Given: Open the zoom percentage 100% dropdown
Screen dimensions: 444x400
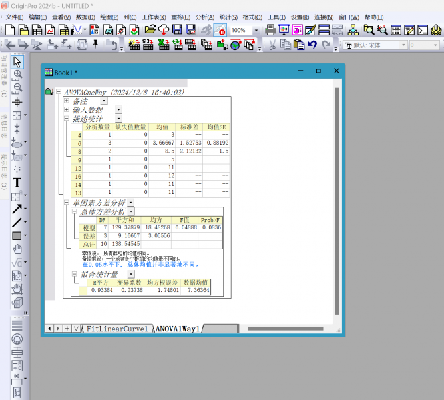Looking at the screenshot, I should point(256,30).
